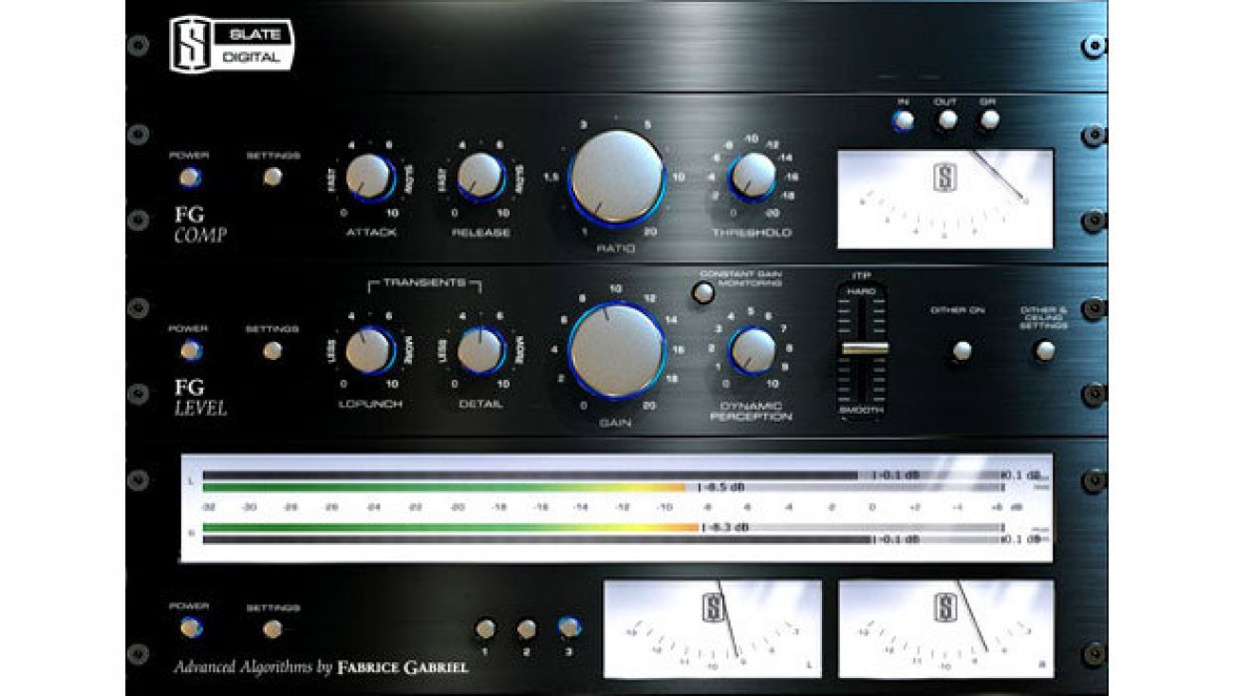Viewport: 1234px width, 696px height.
Task: Click the Lopunch transient knob
Action: 368,350
